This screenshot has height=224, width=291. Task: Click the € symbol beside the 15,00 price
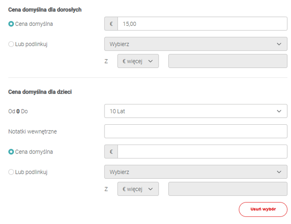click(111, 24)
